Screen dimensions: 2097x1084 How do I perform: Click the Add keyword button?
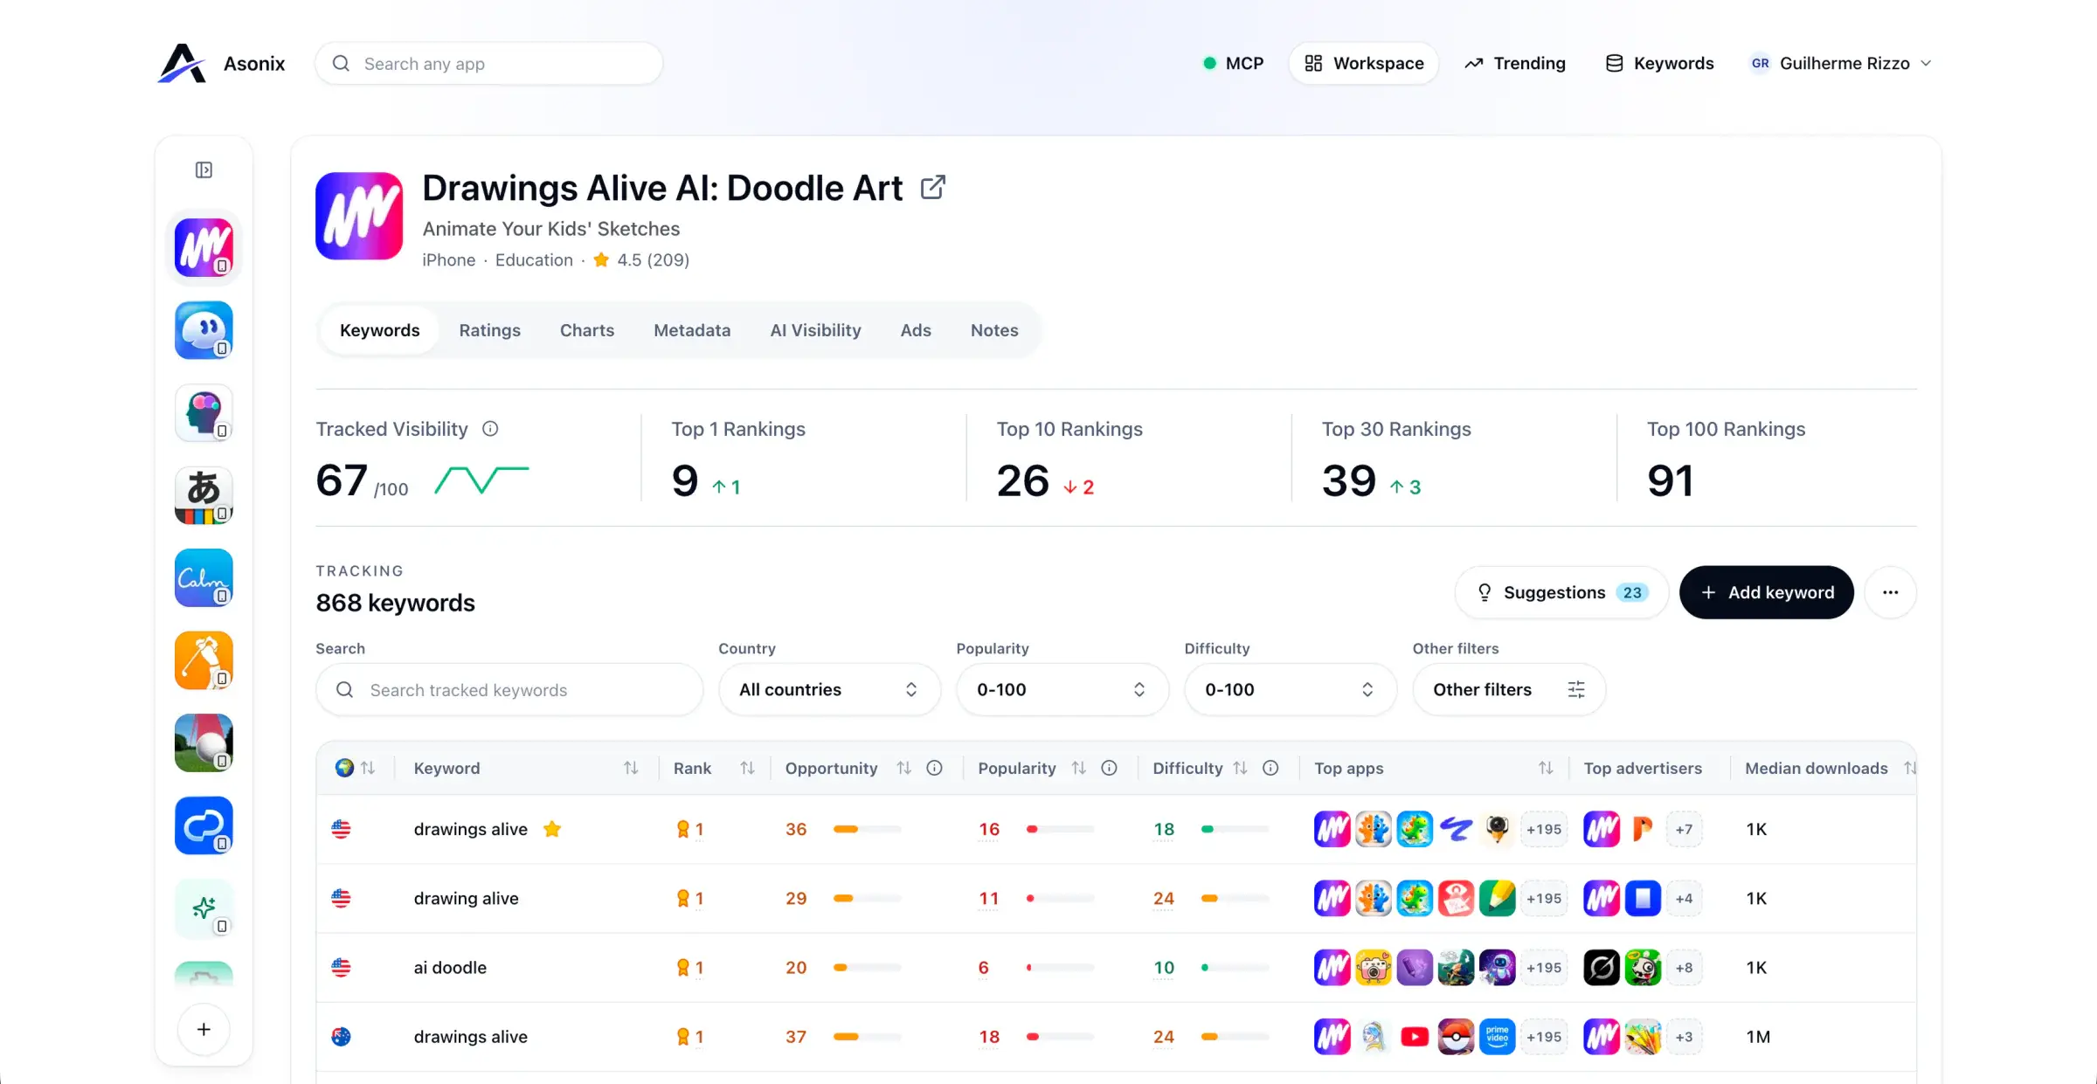click(1767, 592)
